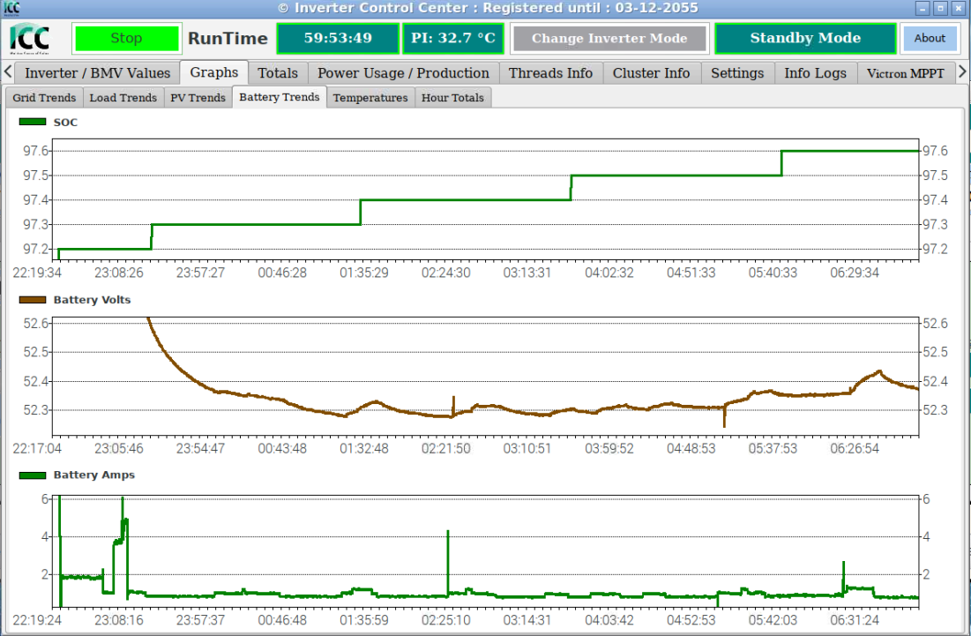
Task: Switch to the Inverter / BMV Values tab
Action: [x=97, y=73]
